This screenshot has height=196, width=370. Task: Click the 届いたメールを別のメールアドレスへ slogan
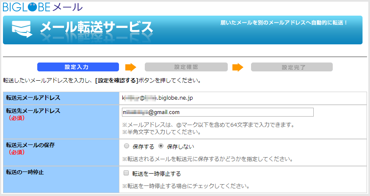pyautogui.click(x=284, y=23)
